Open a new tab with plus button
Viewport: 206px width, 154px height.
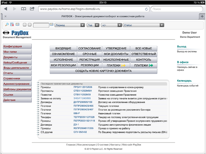[202, 16]
